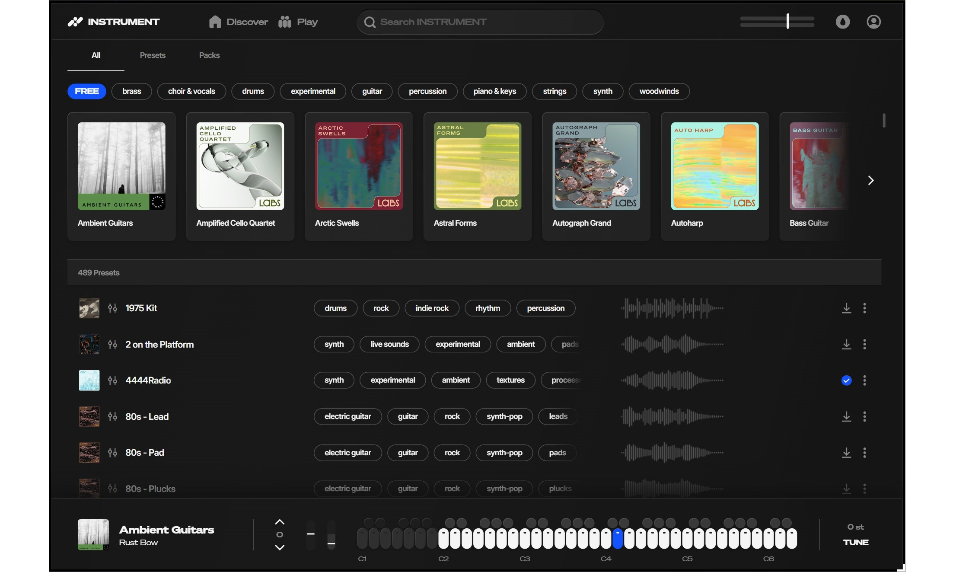Adjust the master volume slider
953x572 pixels.
click(x=787, y=21)
